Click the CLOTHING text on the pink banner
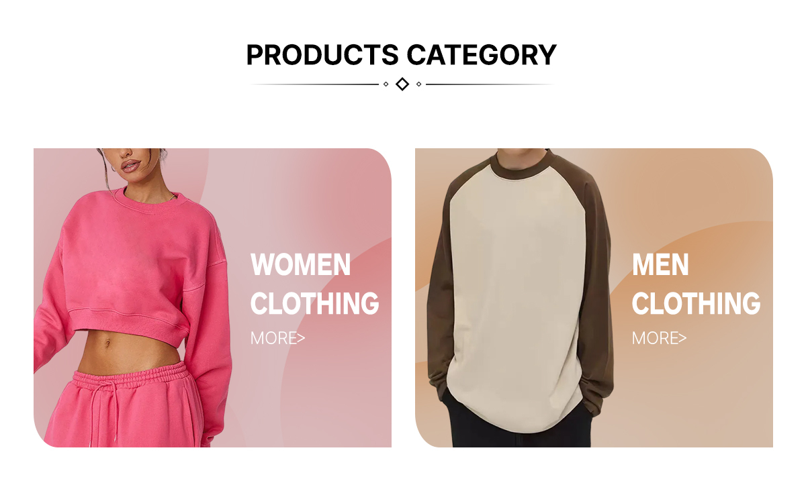The width and height of the screenshot is (806, 483). (315, 303)
